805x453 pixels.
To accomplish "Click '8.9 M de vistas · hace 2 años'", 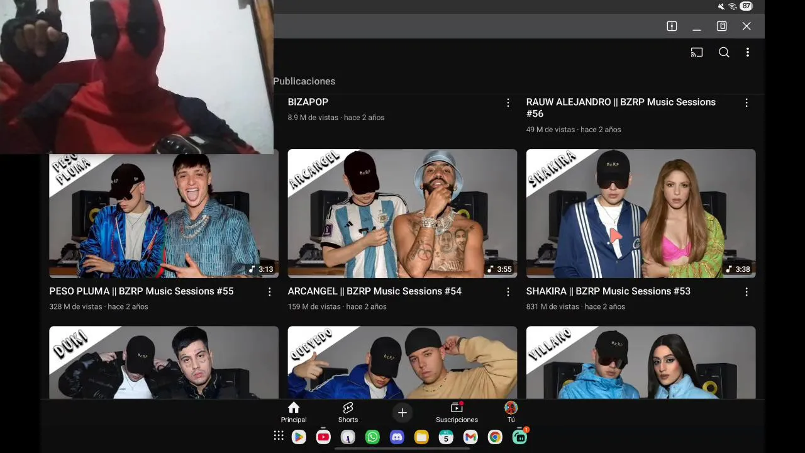I will click(x=336, y=118).
